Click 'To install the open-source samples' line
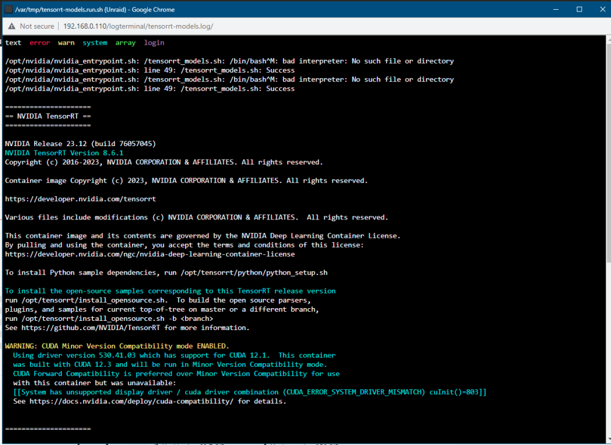Viewport: 611px width, 445px height. (x=170, y=291)
